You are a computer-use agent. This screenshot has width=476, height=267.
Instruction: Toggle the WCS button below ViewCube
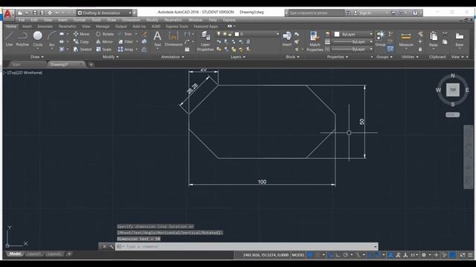453,115
